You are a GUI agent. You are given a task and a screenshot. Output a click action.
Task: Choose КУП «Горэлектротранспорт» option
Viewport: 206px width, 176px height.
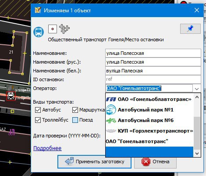click(x=149, y=131)
